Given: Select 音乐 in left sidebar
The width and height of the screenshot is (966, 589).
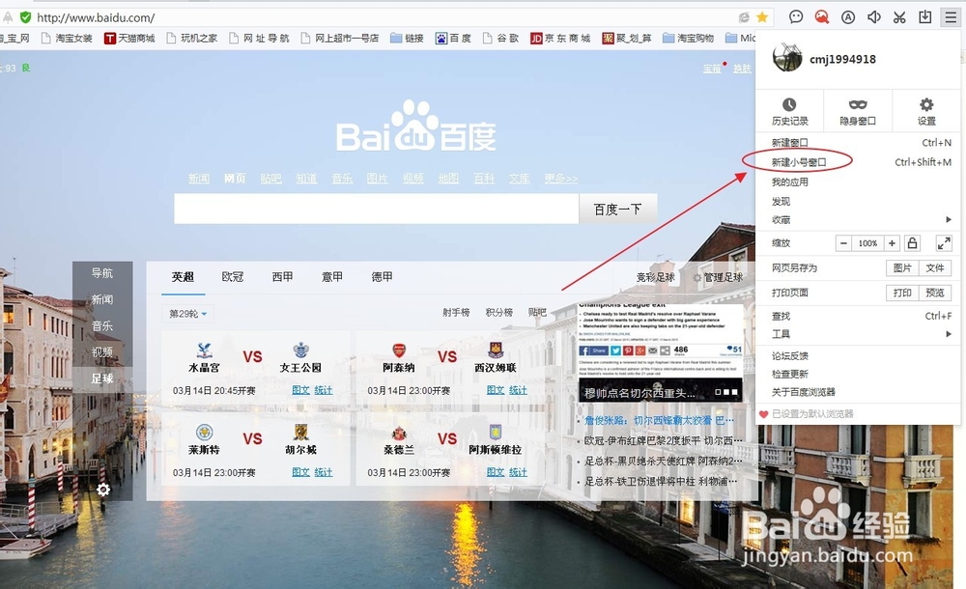Looking at the screenshot, I should click(102, 326).
